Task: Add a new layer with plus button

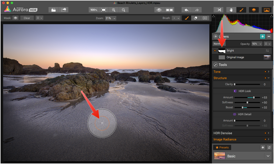Action: [262, 37]
